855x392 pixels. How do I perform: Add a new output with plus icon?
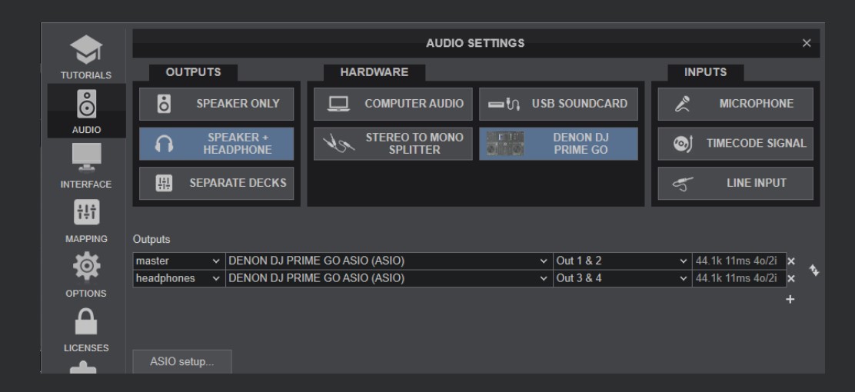pos(790,299)
